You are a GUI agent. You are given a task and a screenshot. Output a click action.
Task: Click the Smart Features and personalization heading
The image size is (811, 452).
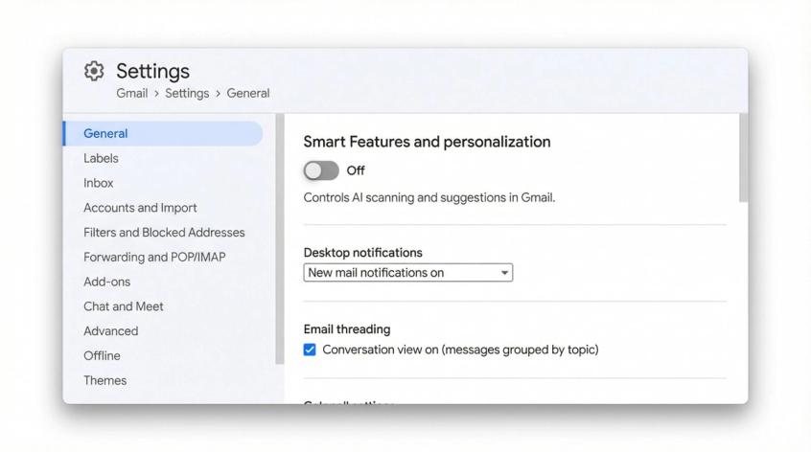point(427,142)
